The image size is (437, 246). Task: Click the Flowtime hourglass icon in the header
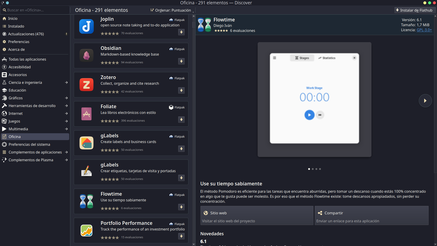point(204,25)
